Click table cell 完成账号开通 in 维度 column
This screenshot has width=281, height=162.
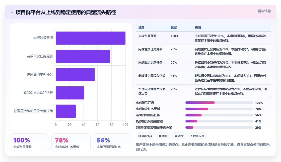(x=147, y=36)
